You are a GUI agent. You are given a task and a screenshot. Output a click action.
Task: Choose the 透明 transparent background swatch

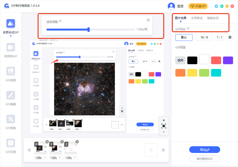(x=180, y=60)
